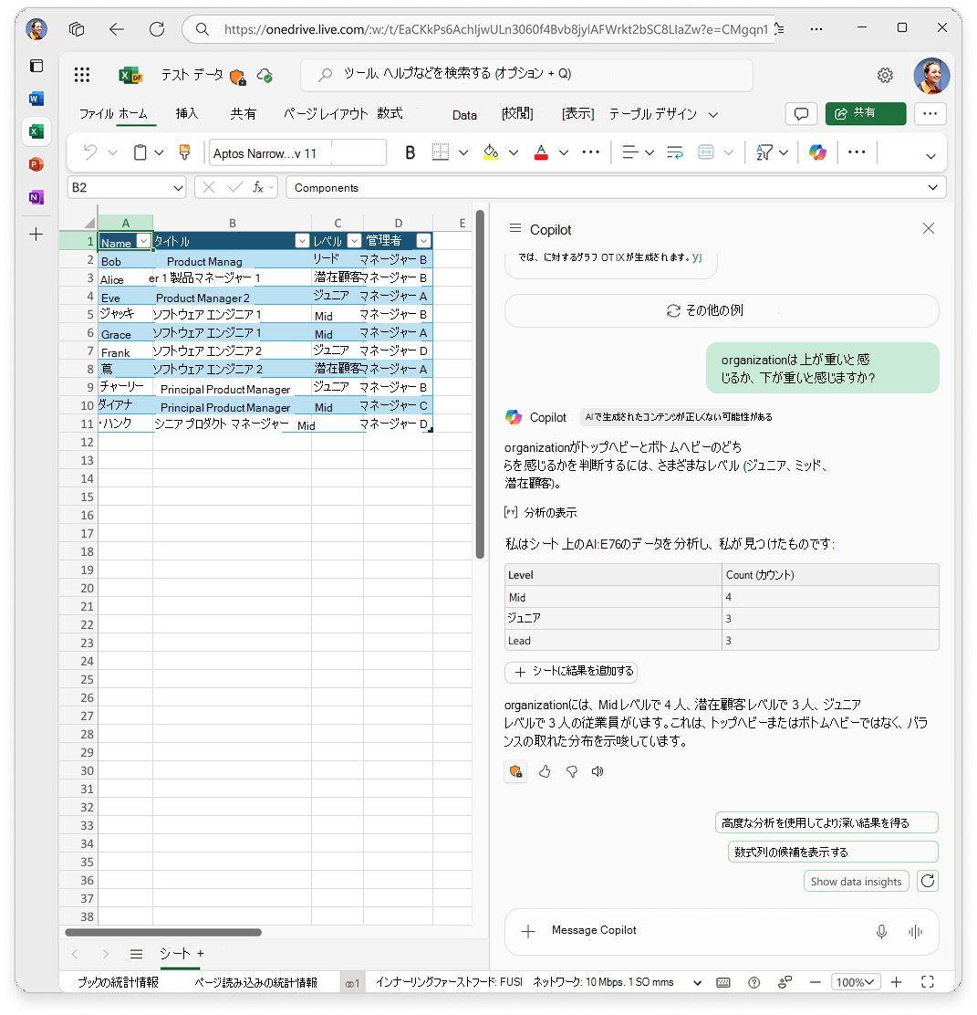Open help icon in status bar
The image size is (977, 1015).
(x=754, y=983)
